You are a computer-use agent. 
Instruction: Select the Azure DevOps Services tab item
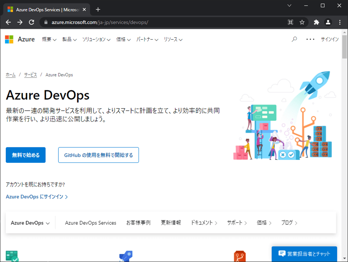tap(90, 223)
